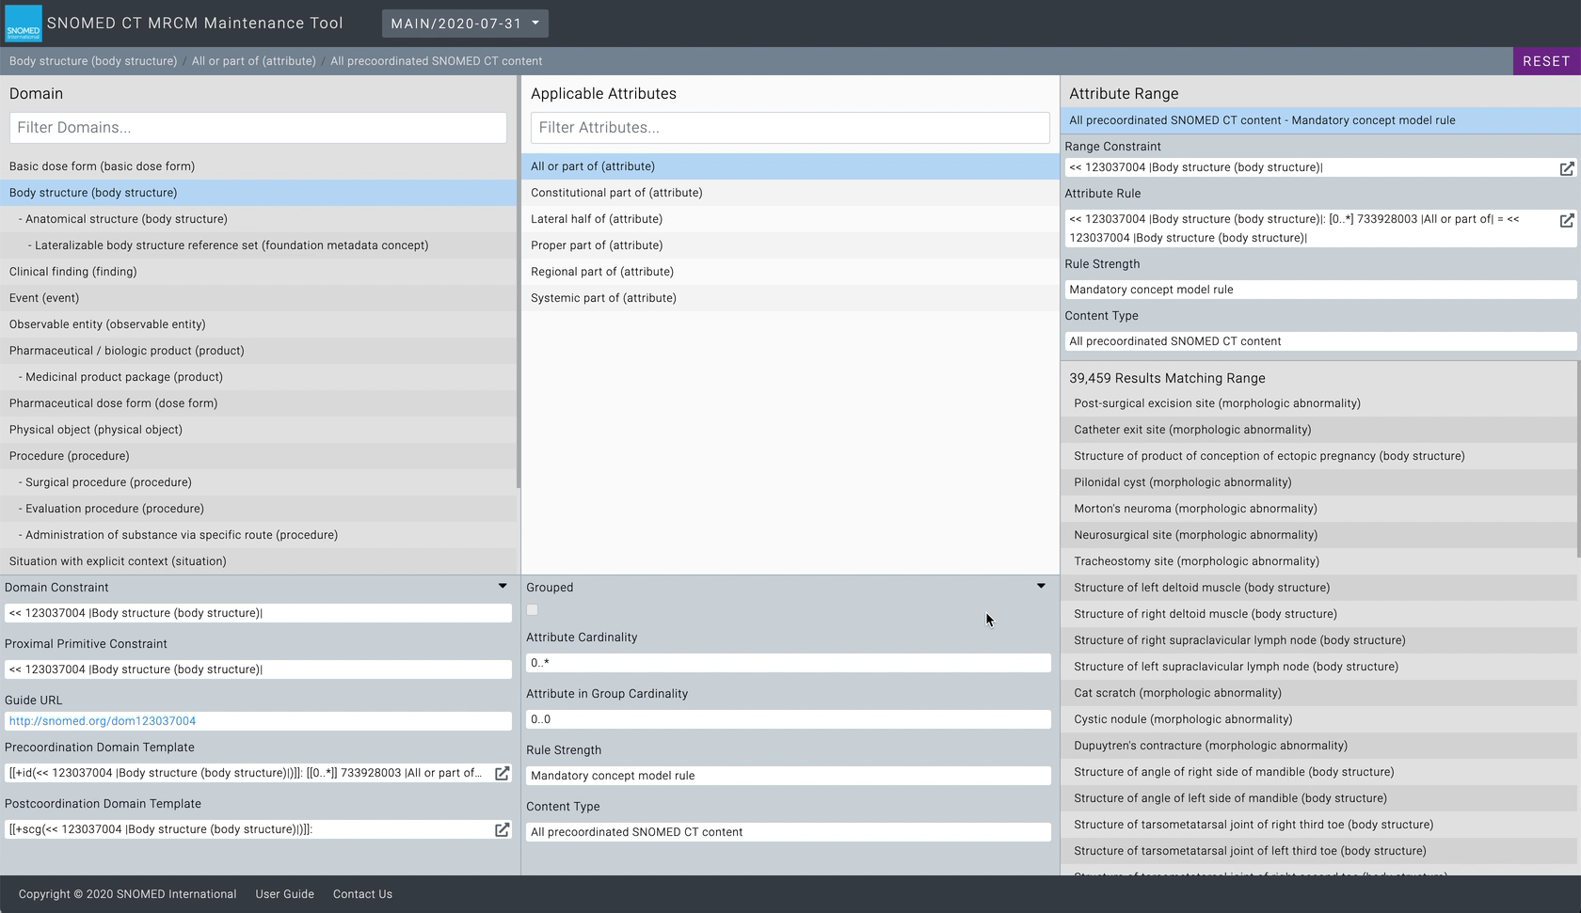Click the SNOMED International logo icon
Image resolution: width=1581 pixels, height=913 pixels.
click(24, 24)
